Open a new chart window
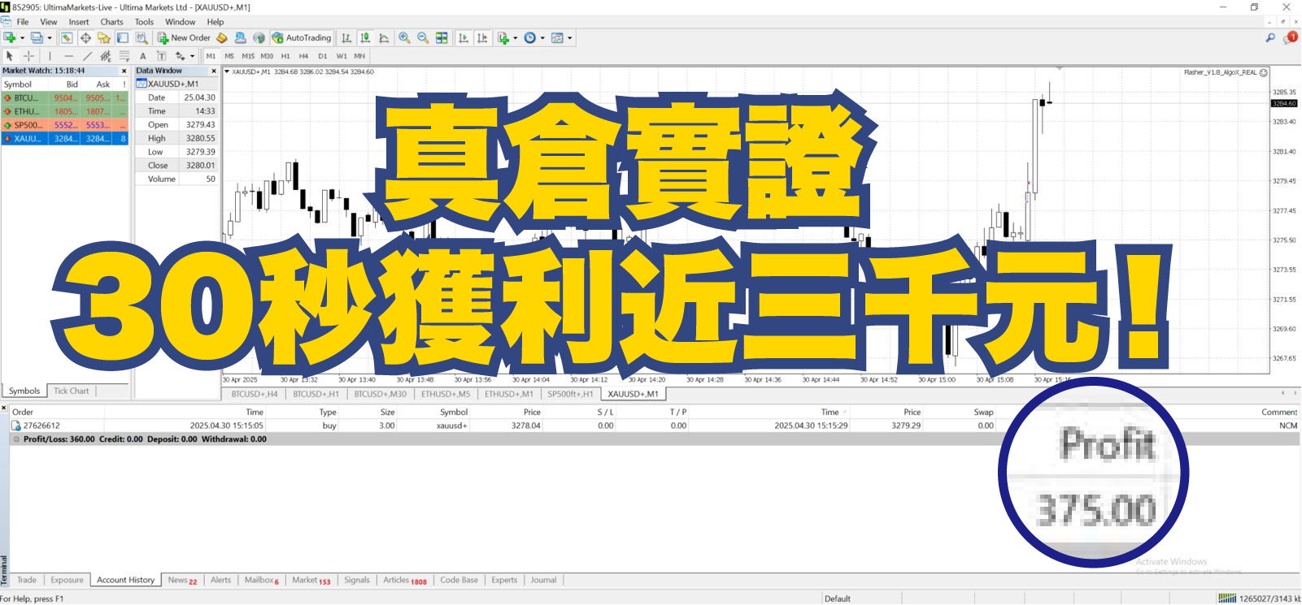This screenshot has width=1302, height=605. pos(10,37)
